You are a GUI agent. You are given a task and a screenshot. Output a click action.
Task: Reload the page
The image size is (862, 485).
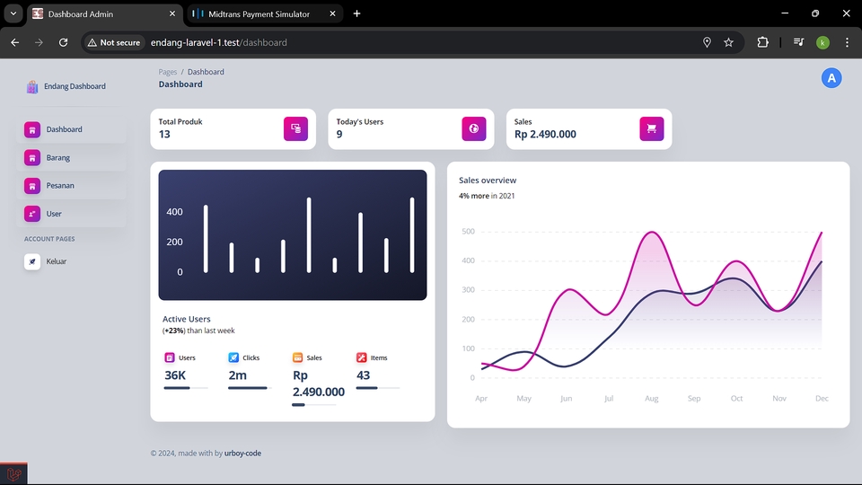tap(63, 42)
